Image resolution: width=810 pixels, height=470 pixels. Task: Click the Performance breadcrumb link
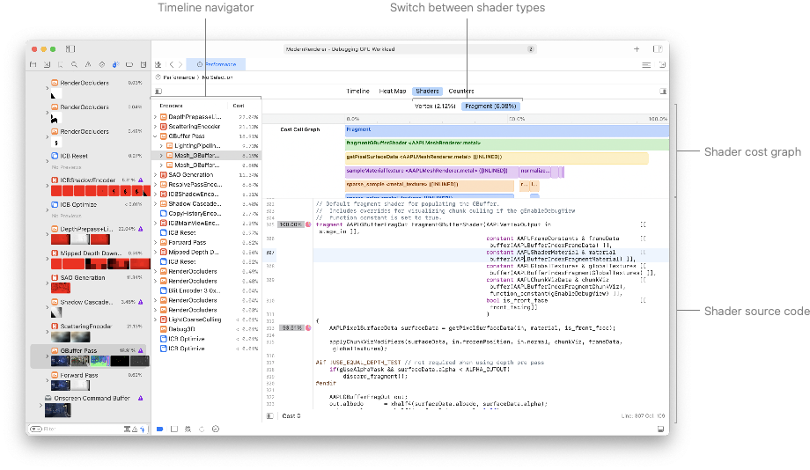(x=176, y=77)
